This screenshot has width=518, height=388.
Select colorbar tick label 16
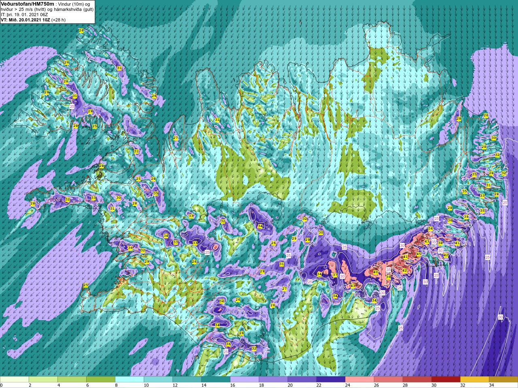pos(232,385)
